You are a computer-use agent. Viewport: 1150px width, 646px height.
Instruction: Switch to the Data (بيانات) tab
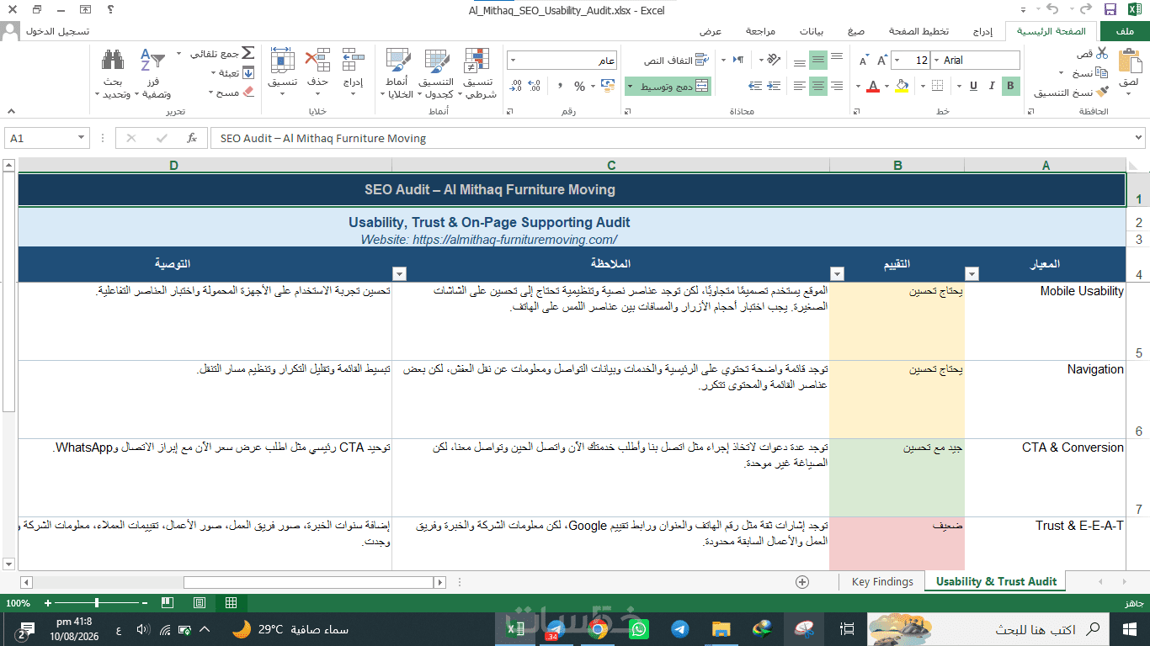(x=812, y=31)
